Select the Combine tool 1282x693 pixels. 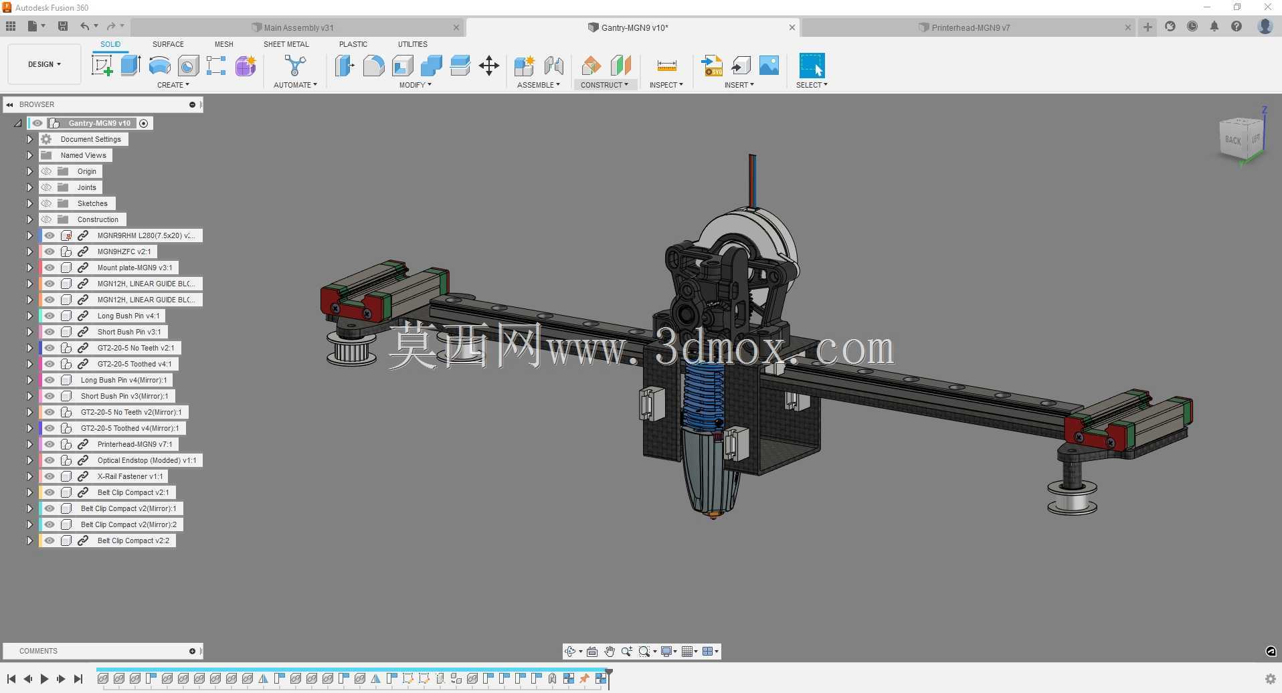[432, 66]
